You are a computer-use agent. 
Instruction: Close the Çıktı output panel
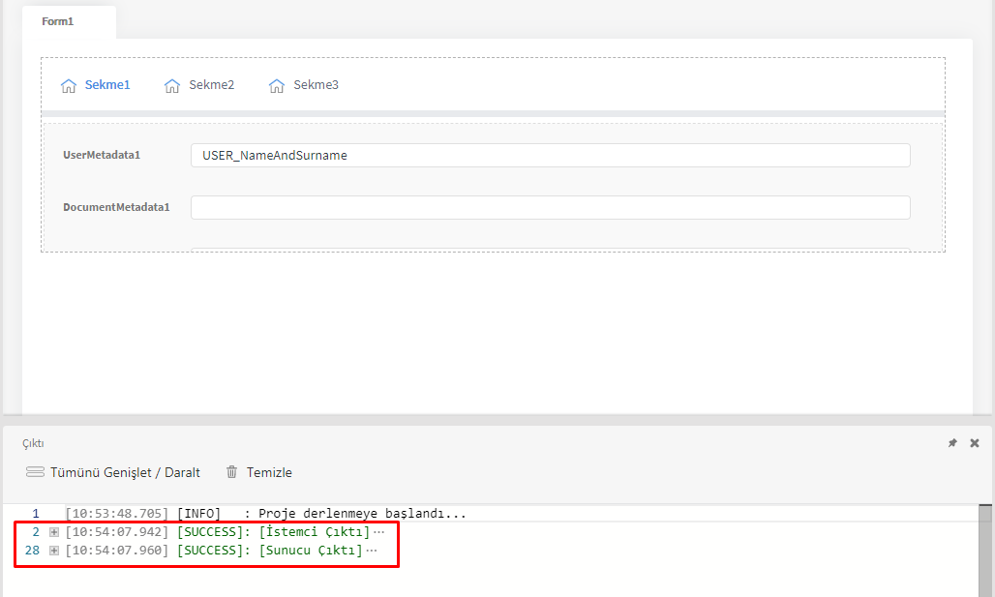[x=975, y=443]
